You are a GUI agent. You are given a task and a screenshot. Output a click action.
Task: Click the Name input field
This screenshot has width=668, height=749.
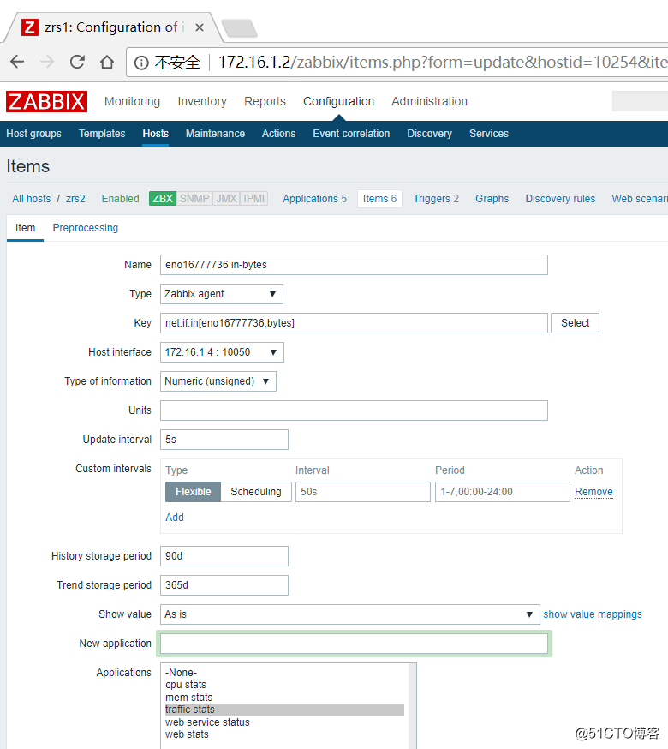coord(354,265)
